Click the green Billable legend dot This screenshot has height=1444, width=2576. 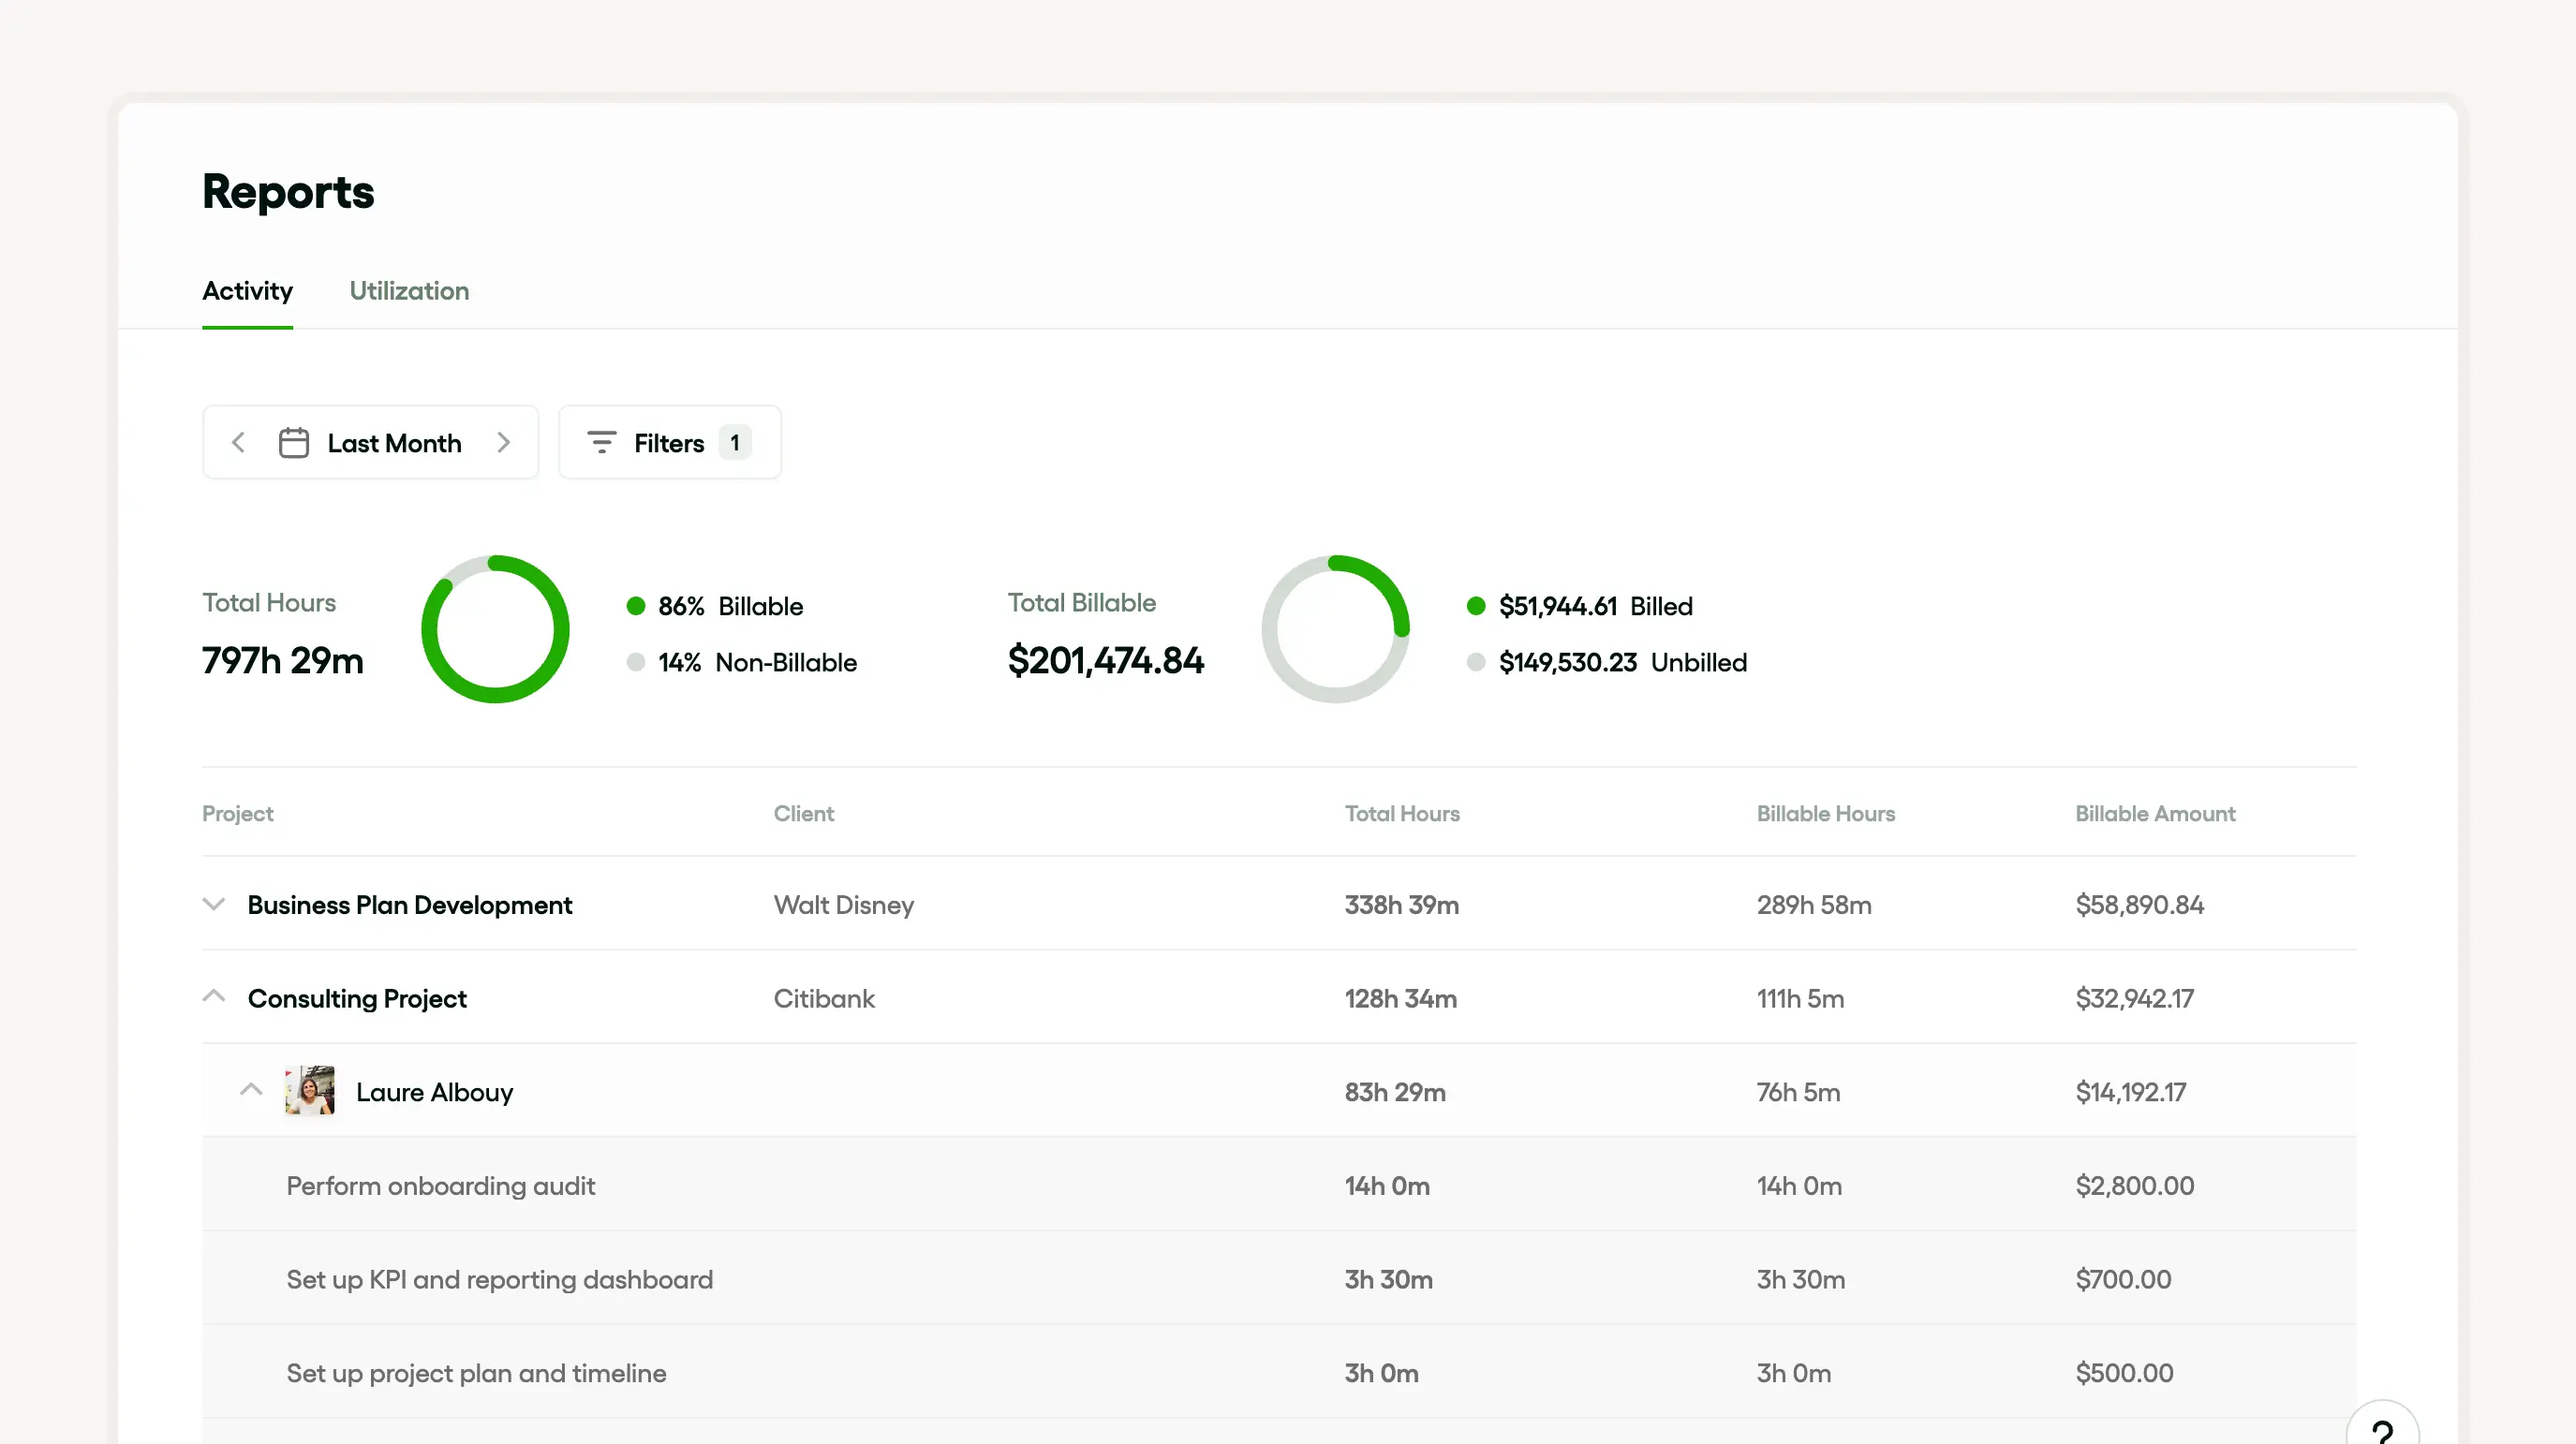click(x=635, y=606)
